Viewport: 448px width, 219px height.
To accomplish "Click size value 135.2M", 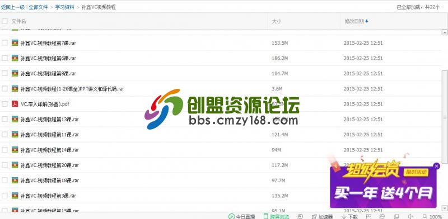I will click(x=279, y=196).
